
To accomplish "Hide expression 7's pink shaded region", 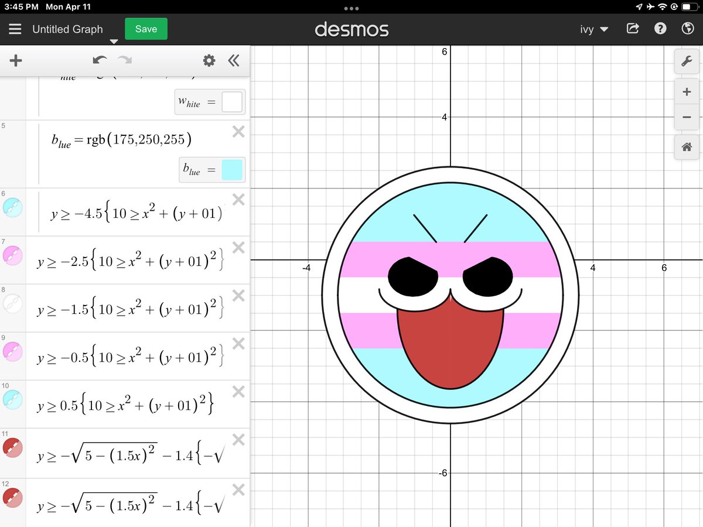I will [x=13, y=255].
